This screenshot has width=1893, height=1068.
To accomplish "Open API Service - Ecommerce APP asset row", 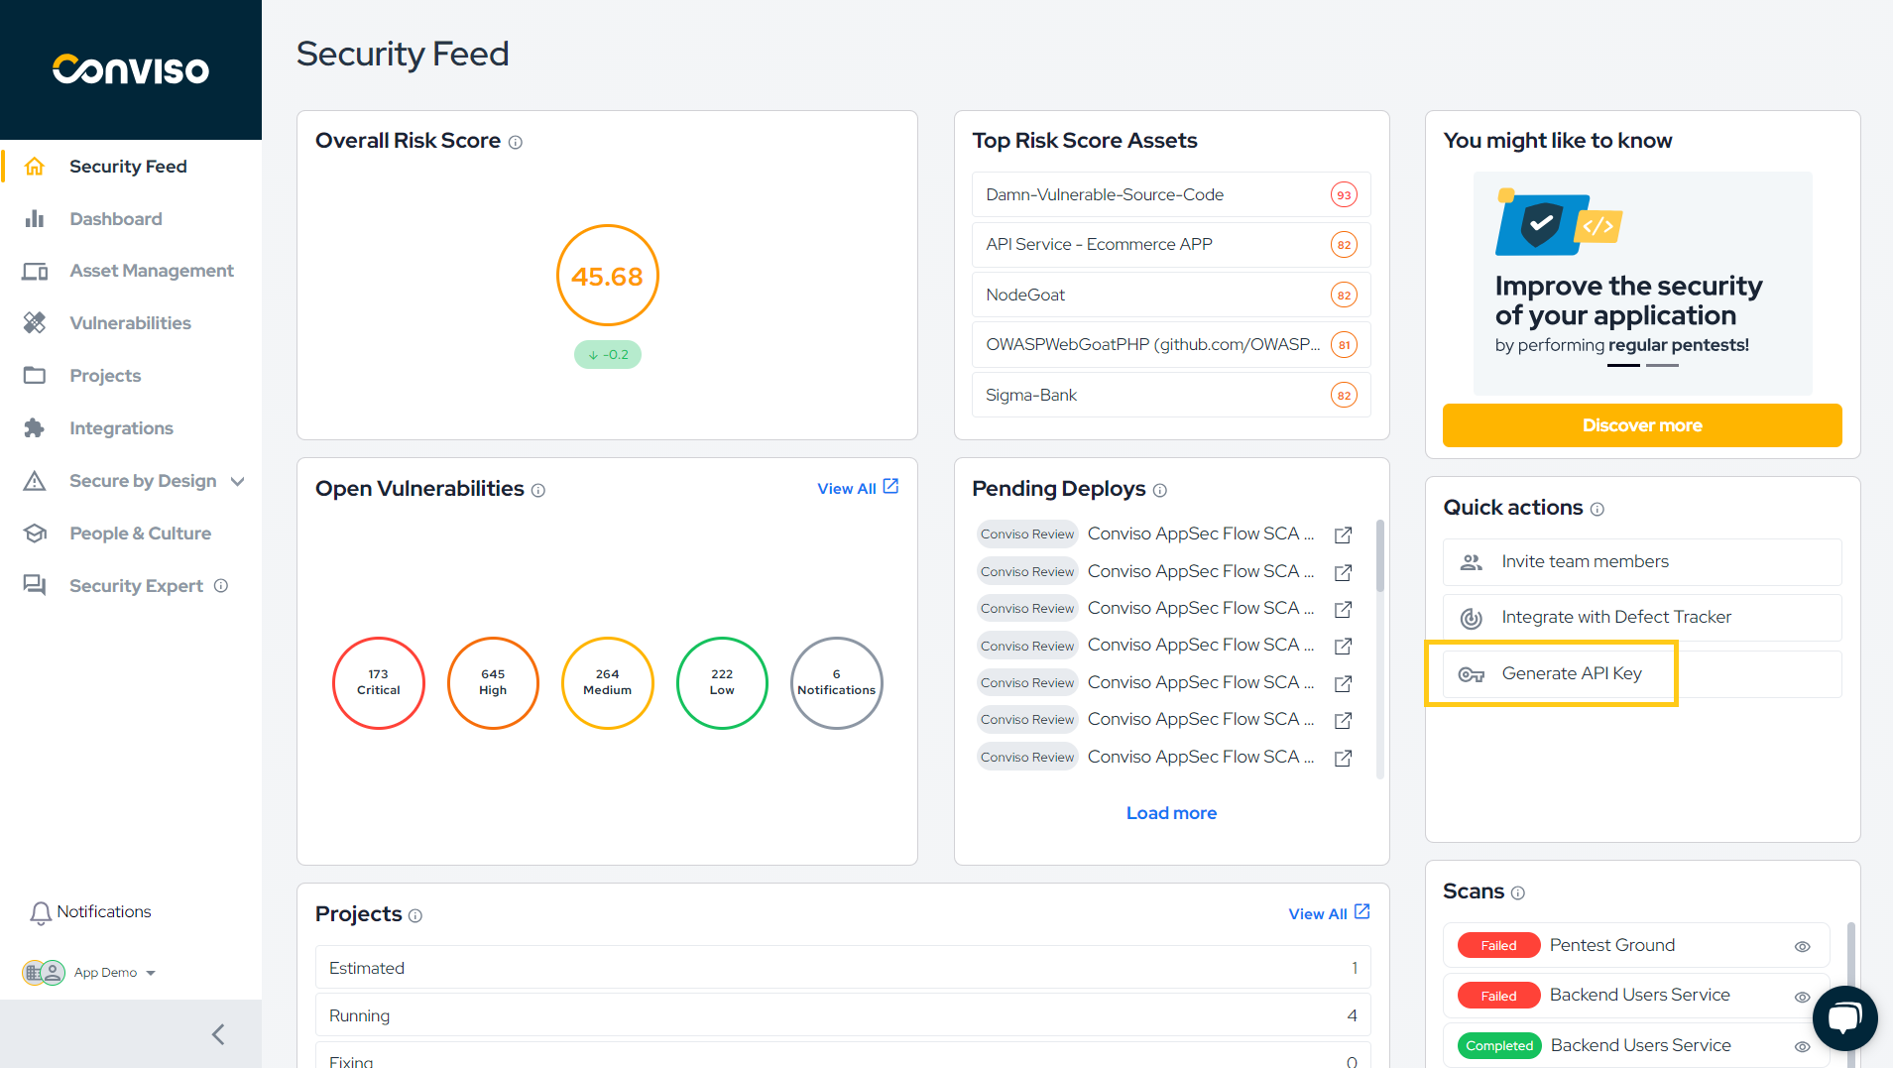I will coord(1171,245).
